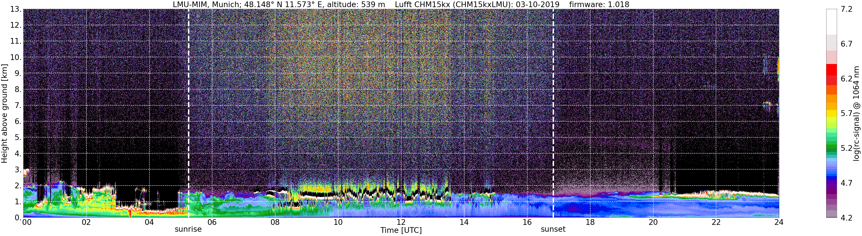This screenshot has width=862, height=236.
Task: Click the '24' time axis tick label
Action: [779, 222]
